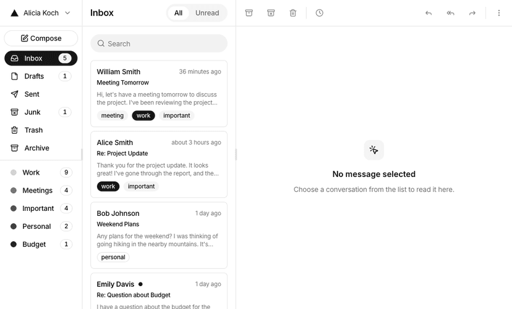Open the Sent folder
Image resolution: width=512 pixels, height=309 pixels.
pos(41,94)
